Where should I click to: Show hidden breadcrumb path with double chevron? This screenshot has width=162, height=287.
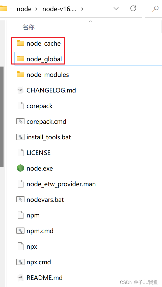(12, 9)
